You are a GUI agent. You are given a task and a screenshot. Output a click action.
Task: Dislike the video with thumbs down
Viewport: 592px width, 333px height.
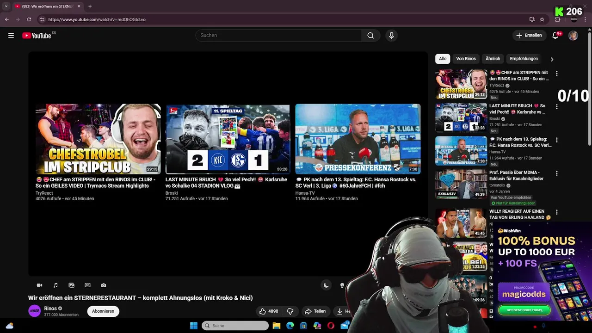[x=290, y=311]
